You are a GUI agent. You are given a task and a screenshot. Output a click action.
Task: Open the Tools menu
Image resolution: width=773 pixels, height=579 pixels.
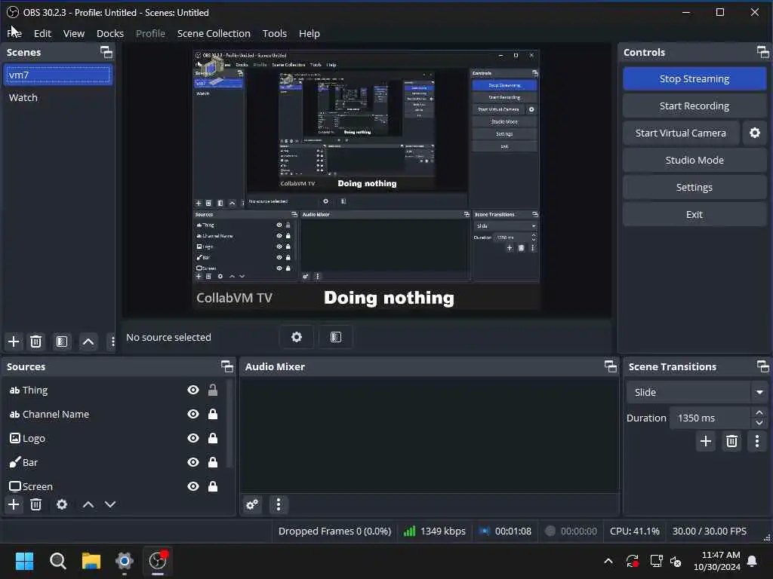(x=275, y=33)
